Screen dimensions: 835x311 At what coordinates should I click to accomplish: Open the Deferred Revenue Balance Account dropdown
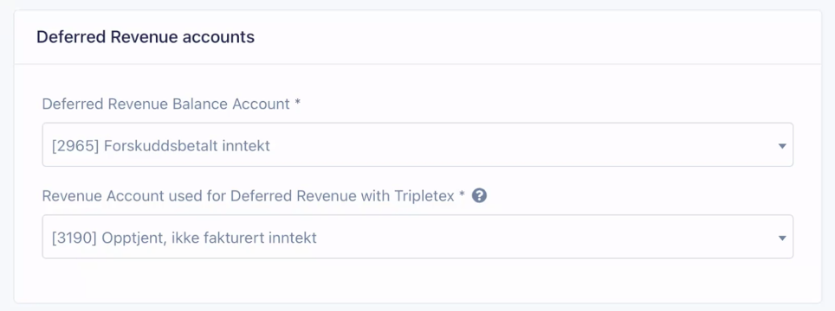(x=417, y=145)
